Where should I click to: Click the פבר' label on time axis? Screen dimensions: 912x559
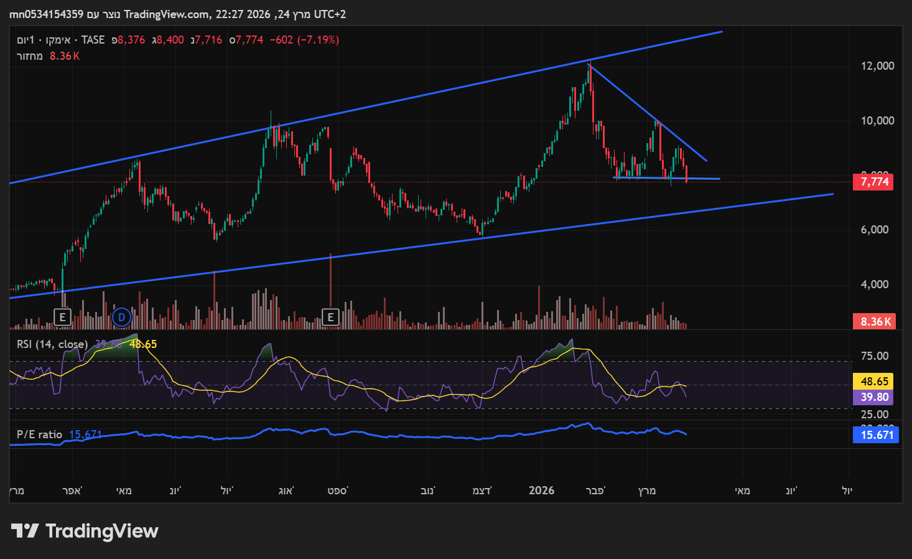(x=595, y=491)
